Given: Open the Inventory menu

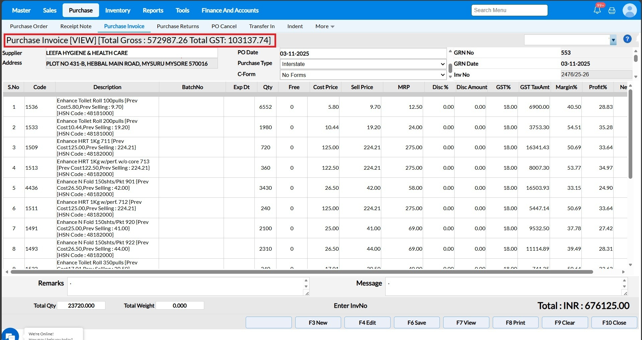Looking at the screenshot, I should pyautogui.click(x=117, y=10).
